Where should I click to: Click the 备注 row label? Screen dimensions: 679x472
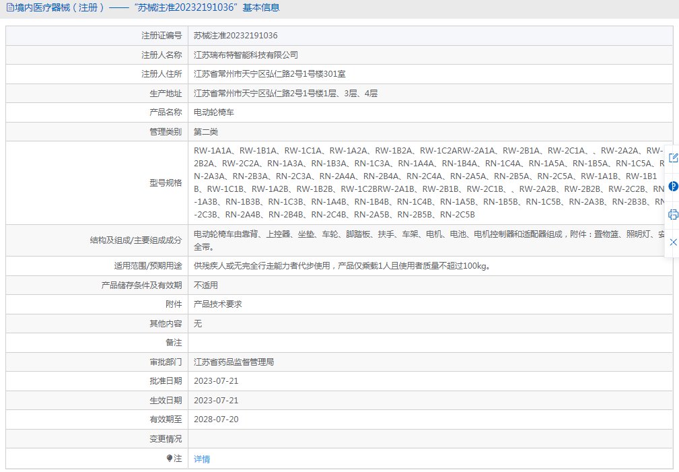(174, 343)
